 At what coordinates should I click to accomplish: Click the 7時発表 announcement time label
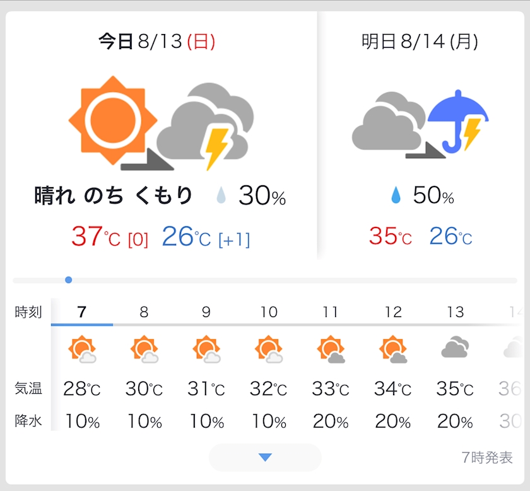click(487, 458)
